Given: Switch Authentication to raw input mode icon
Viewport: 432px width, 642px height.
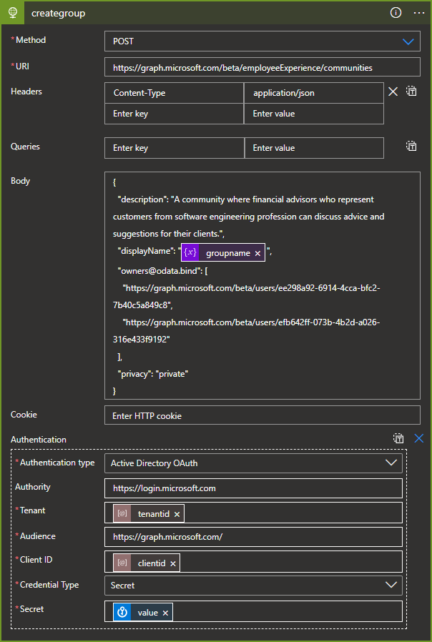Looking at the screenshot, I should click(x=398, y=438).
